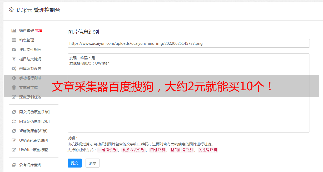The width and height of the screenshot is (323, 172).
Task: Click the 网址识别 tag
Action: click(x=157, y=150)
